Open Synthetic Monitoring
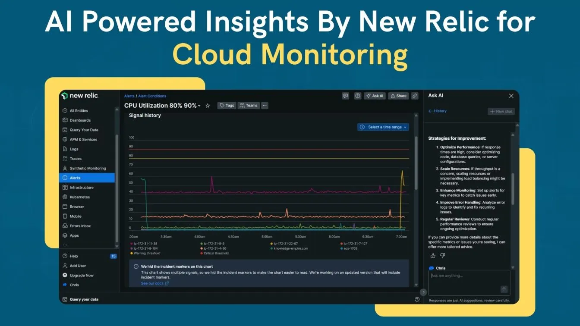This screenshot has width=580, height=326. pos(84,168)
